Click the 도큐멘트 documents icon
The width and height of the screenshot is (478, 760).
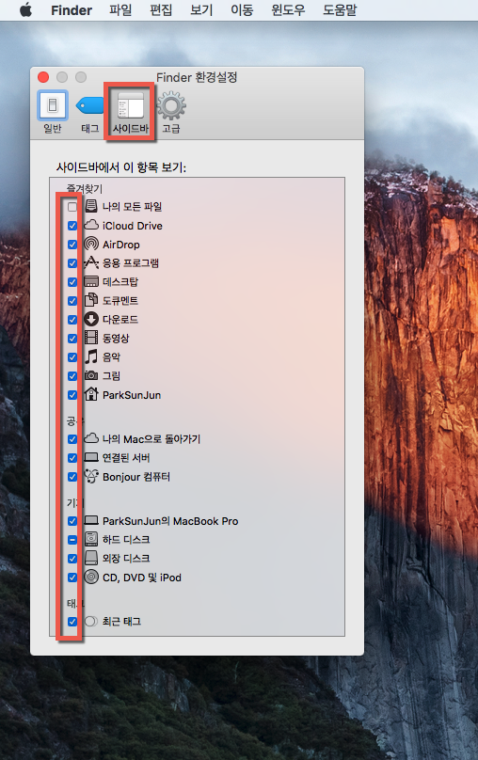[91, 300]
